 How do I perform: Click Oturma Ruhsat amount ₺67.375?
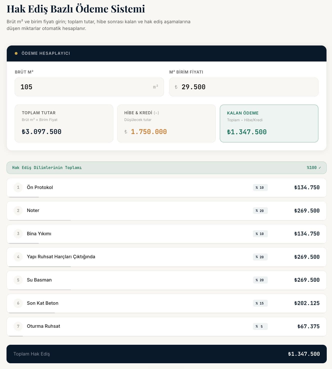click(308, 326)
